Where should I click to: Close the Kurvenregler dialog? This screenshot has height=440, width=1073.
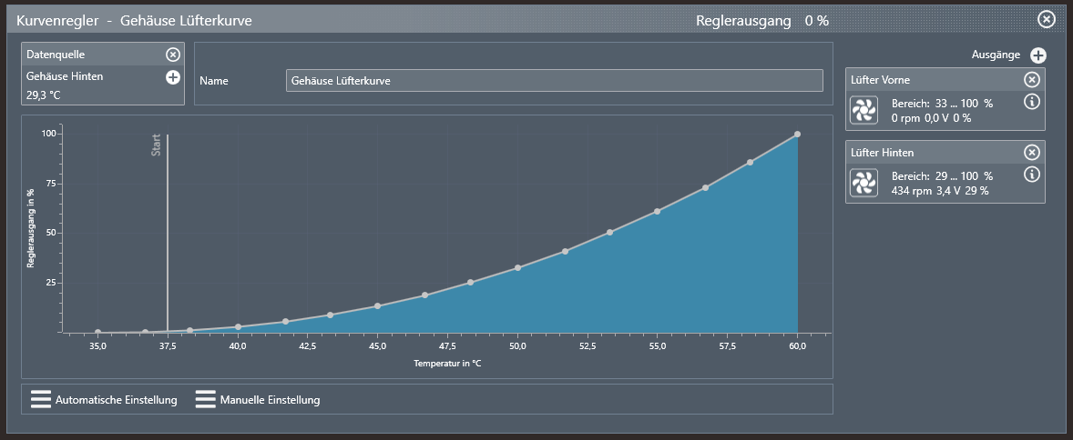(x=1047, y=20)
